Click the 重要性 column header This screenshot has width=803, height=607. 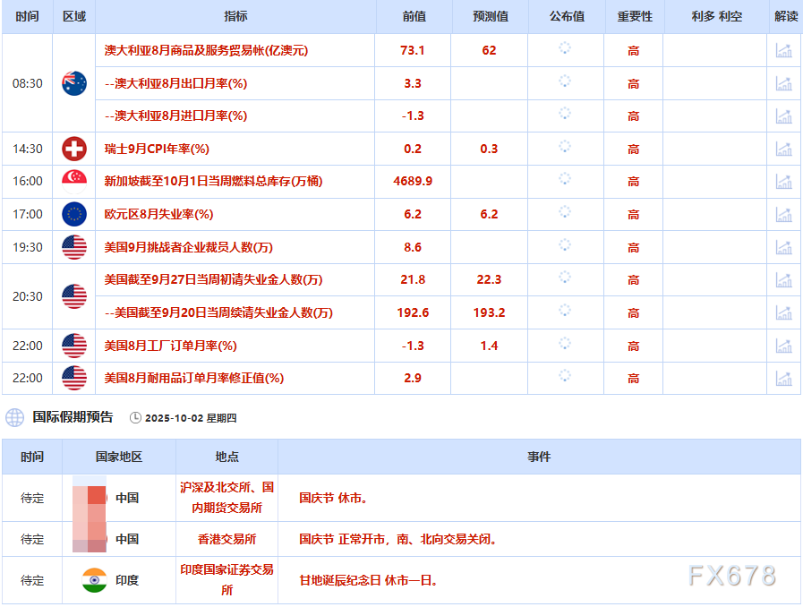(634, 15)
